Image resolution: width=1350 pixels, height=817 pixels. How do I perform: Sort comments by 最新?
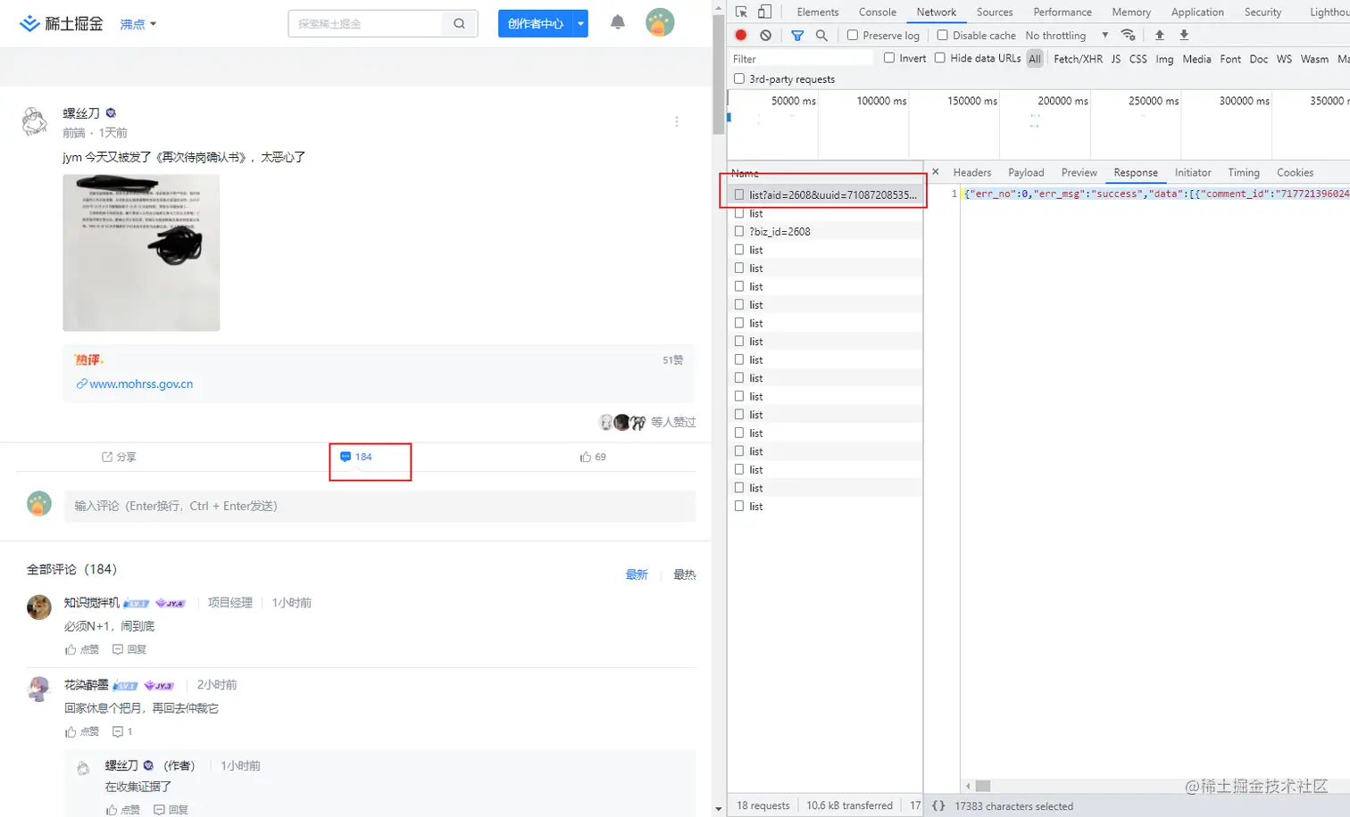click(637, 574)
